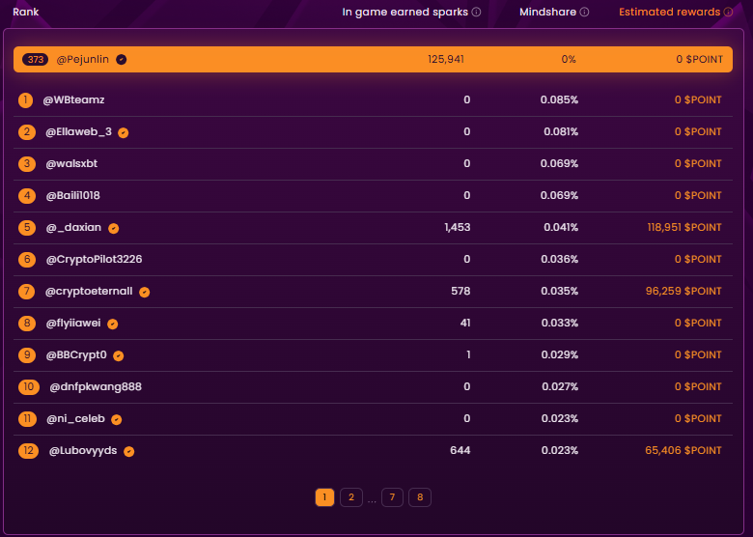Click rank 3 badge for @walsxbt
This screenshot has width=753, height=537.
(27, 164)
